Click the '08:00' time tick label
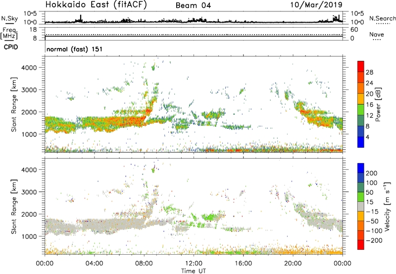This screenshot has height=274, width=396. coord(144,264)
